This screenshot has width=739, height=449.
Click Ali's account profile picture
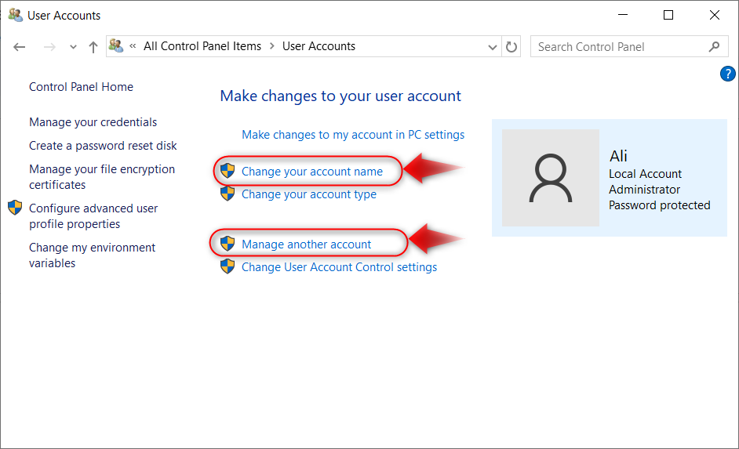[550, 178]
